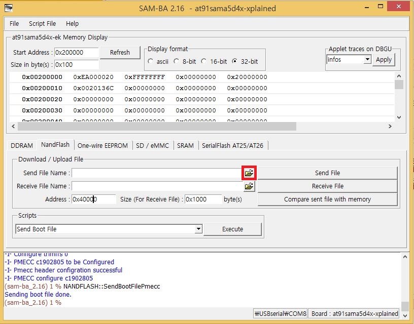Click the Send File button
The height and width of the screenshot is (324, 414).
pyautogui.click(x=327, y=173)
